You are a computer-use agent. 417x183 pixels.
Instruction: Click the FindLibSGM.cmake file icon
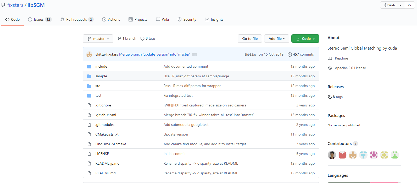point(89,144)
